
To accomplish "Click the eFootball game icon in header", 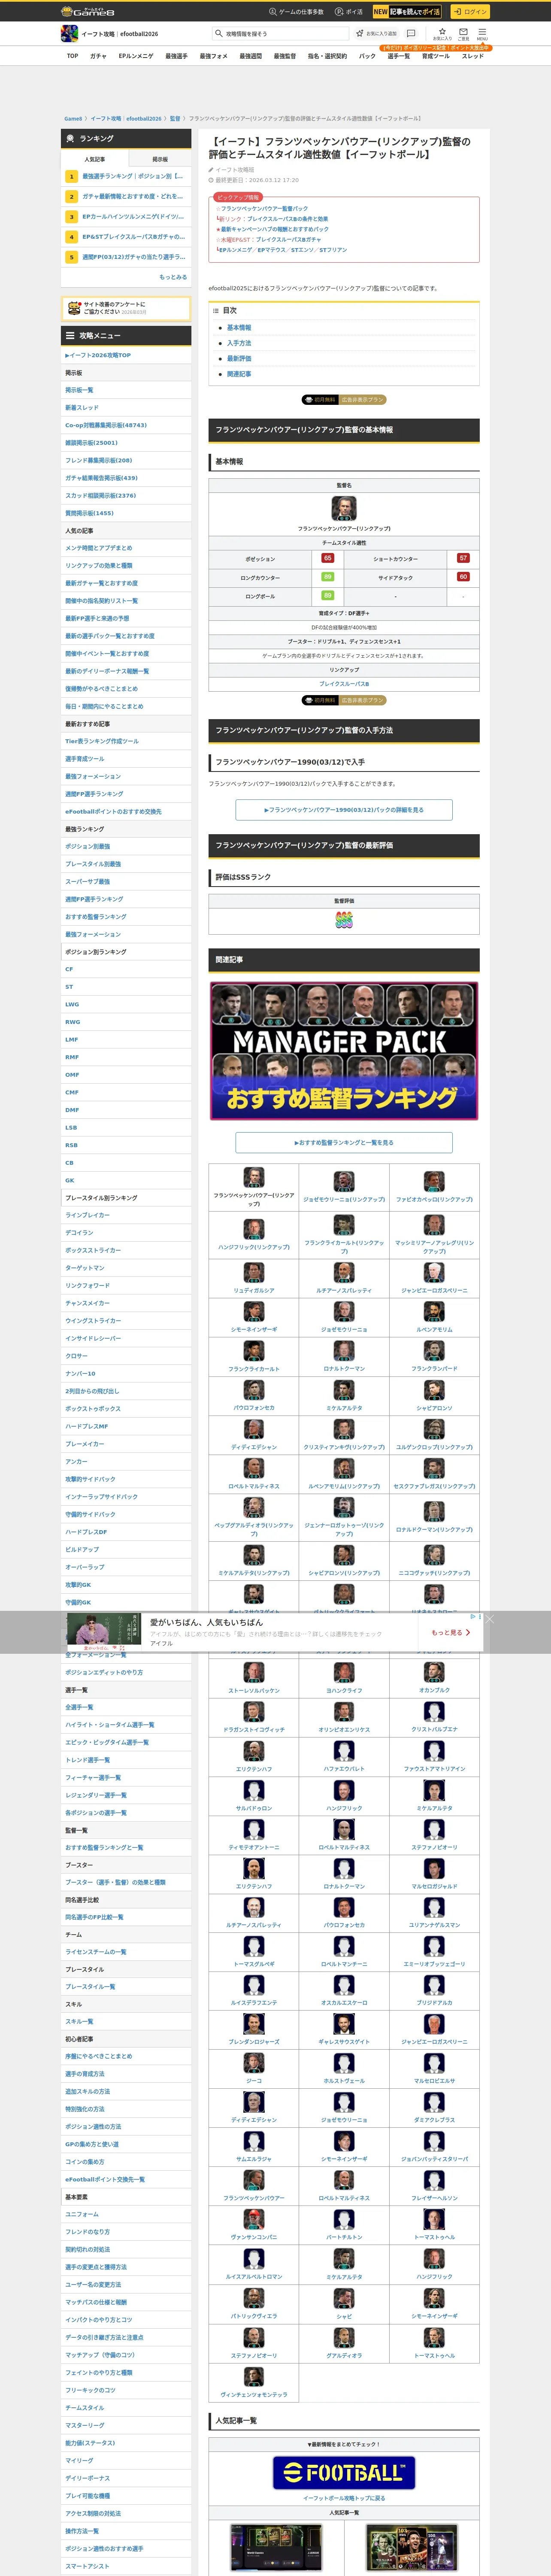I will point(69,33).
